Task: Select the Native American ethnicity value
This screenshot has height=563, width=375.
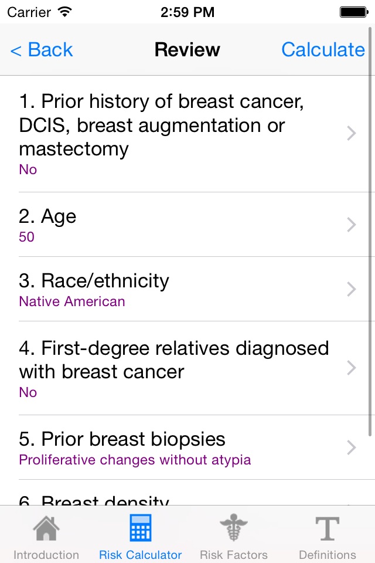Action: click(x=72, y=301)
